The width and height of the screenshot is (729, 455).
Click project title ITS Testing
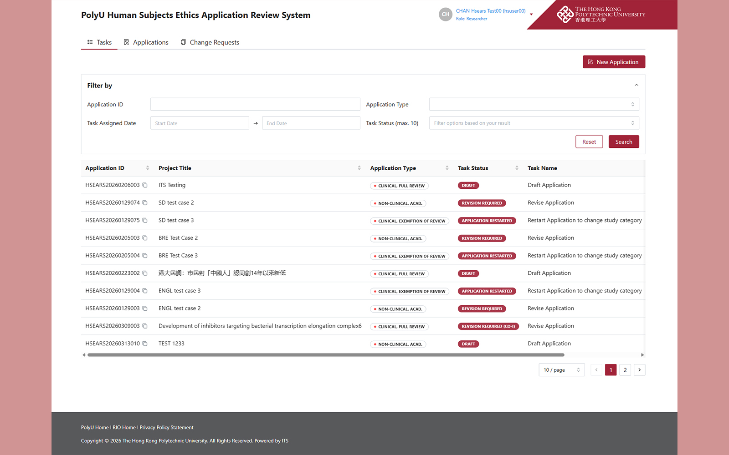pos(172,185)
